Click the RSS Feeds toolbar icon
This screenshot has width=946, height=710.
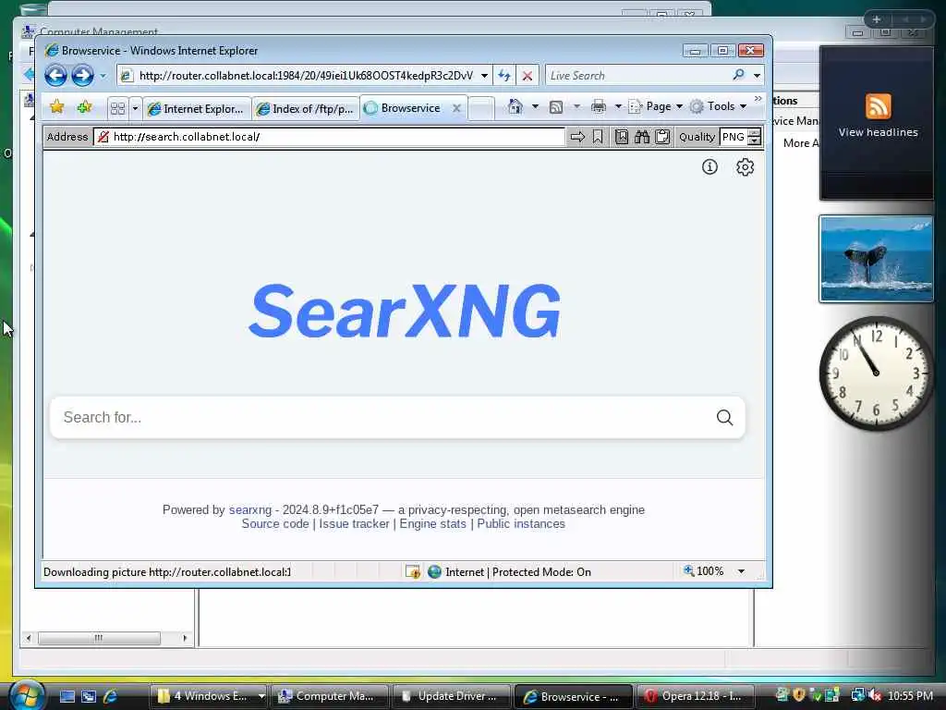coord(556,107)
